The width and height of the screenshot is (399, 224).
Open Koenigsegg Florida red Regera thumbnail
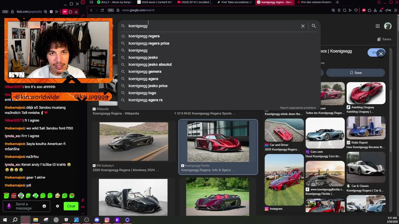click(218, 142)
